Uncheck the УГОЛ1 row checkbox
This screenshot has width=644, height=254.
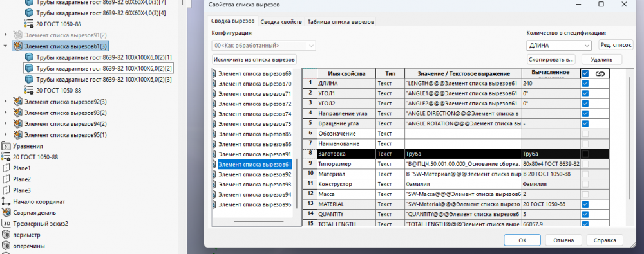[585, 93]
